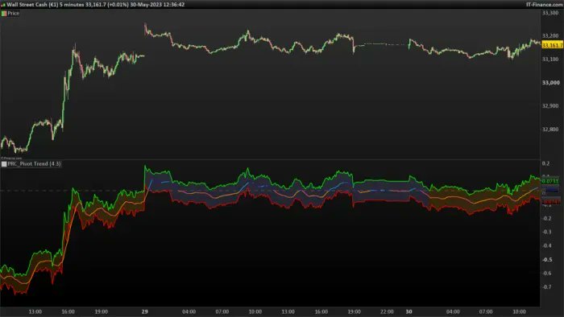Click the 22:00 time axis label
The image size is (564, 317).
coord(387,311)
